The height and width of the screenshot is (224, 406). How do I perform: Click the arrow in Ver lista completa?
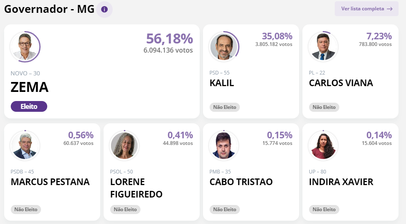pos(389,9)
